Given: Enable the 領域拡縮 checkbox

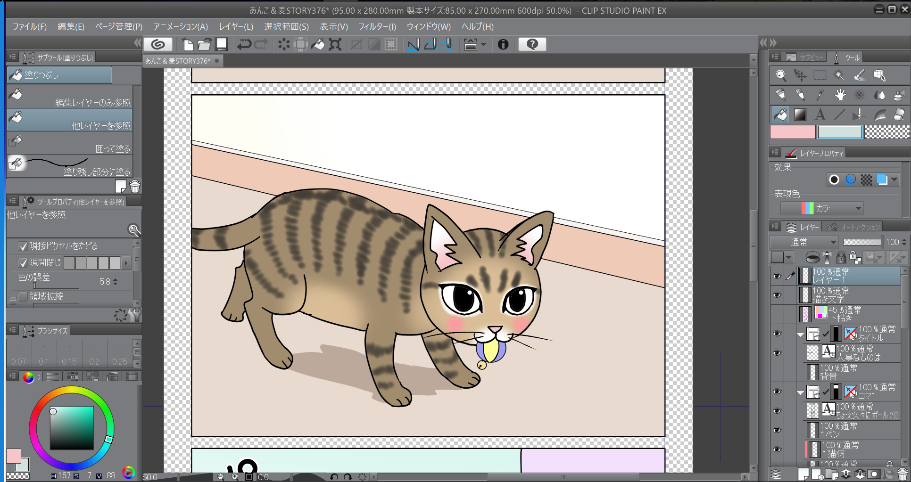Looking at the screenshot, I should pos(23,296).
